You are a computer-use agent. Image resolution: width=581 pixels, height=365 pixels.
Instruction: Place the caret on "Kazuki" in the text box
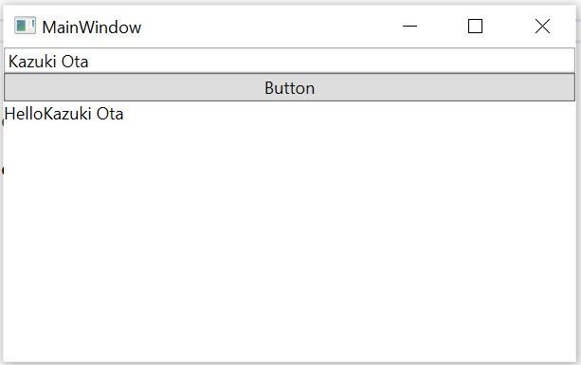tap(32, 62)
